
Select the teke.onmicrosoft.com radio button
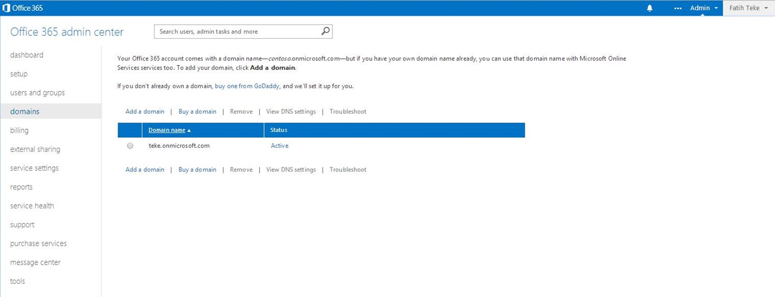pos(130,146)
